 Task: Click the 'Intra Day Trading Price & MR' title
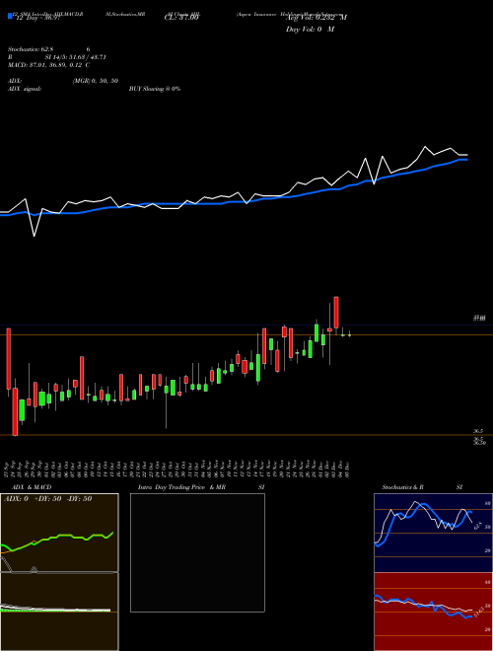tap(181, 487)
